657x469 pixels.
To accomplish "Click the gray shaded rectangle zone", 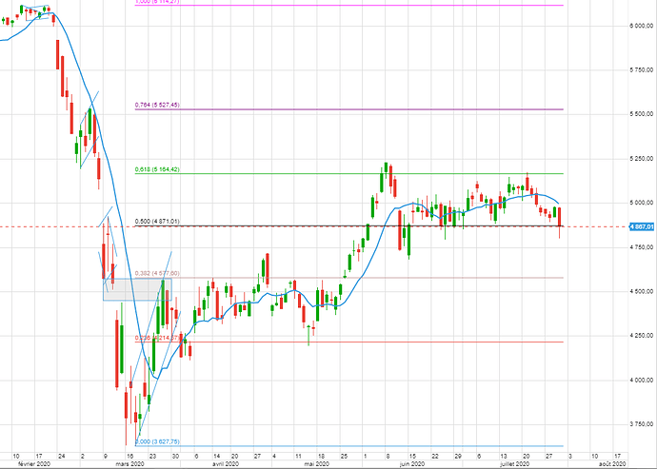I will pyautogui.click(x=133, y=289).
